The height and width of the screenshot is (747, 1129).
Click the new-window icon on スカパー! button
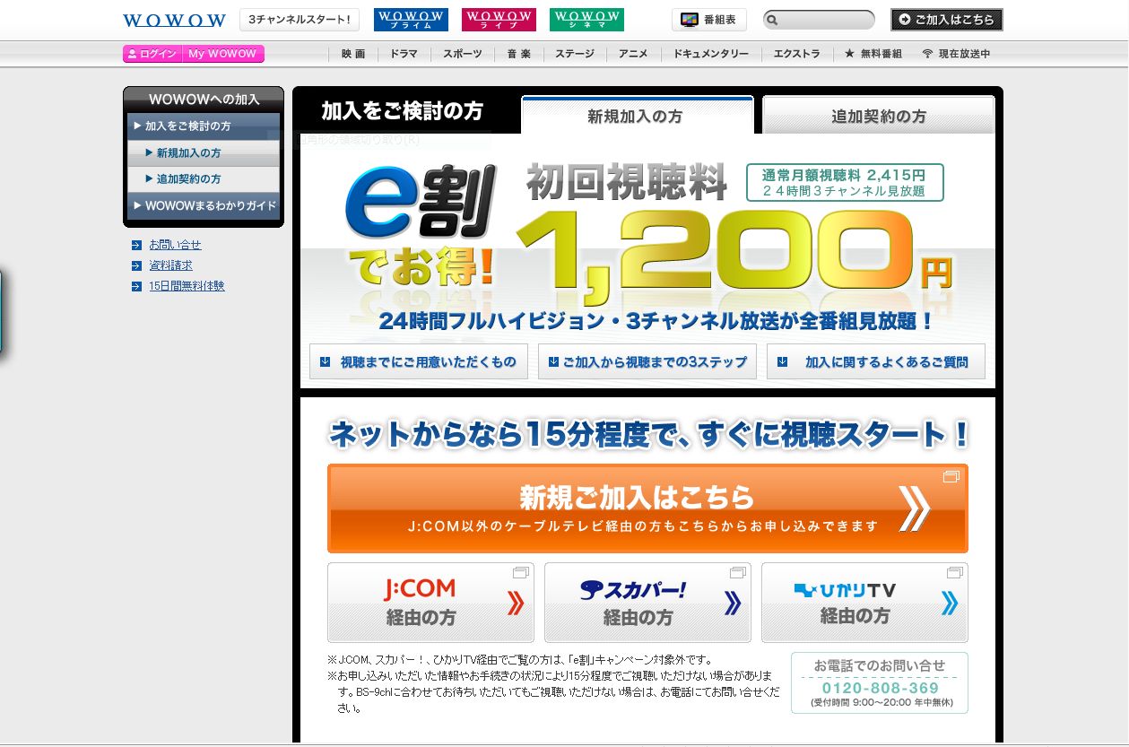[737, 573]
